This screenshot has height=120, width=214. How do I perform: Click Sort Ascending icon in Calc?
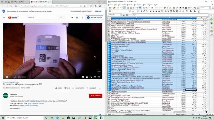(167, 8)
